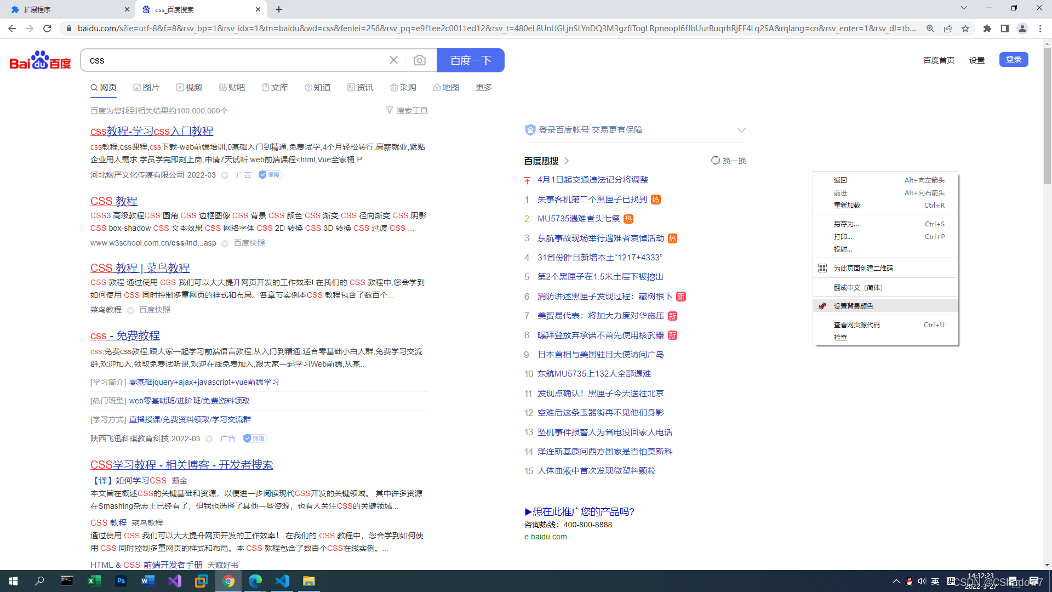
Task: Click the share page icon in address bar
Action: click(x=948, y=29)
